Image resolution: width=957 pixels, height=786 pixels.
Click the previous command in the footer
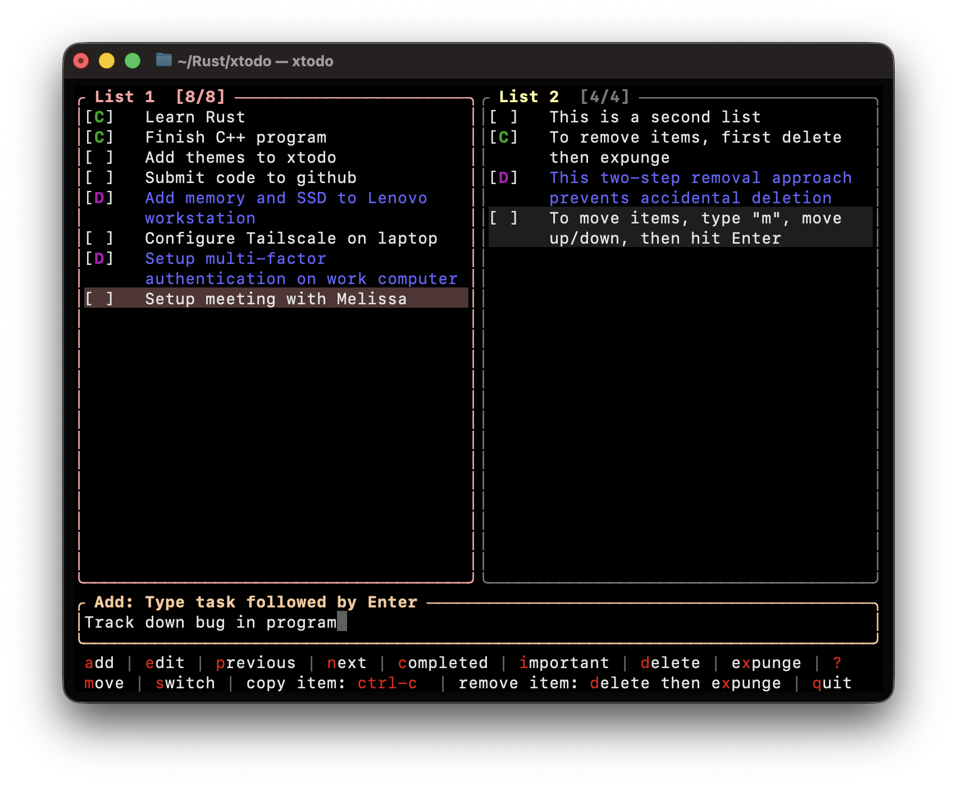[256, 662]
